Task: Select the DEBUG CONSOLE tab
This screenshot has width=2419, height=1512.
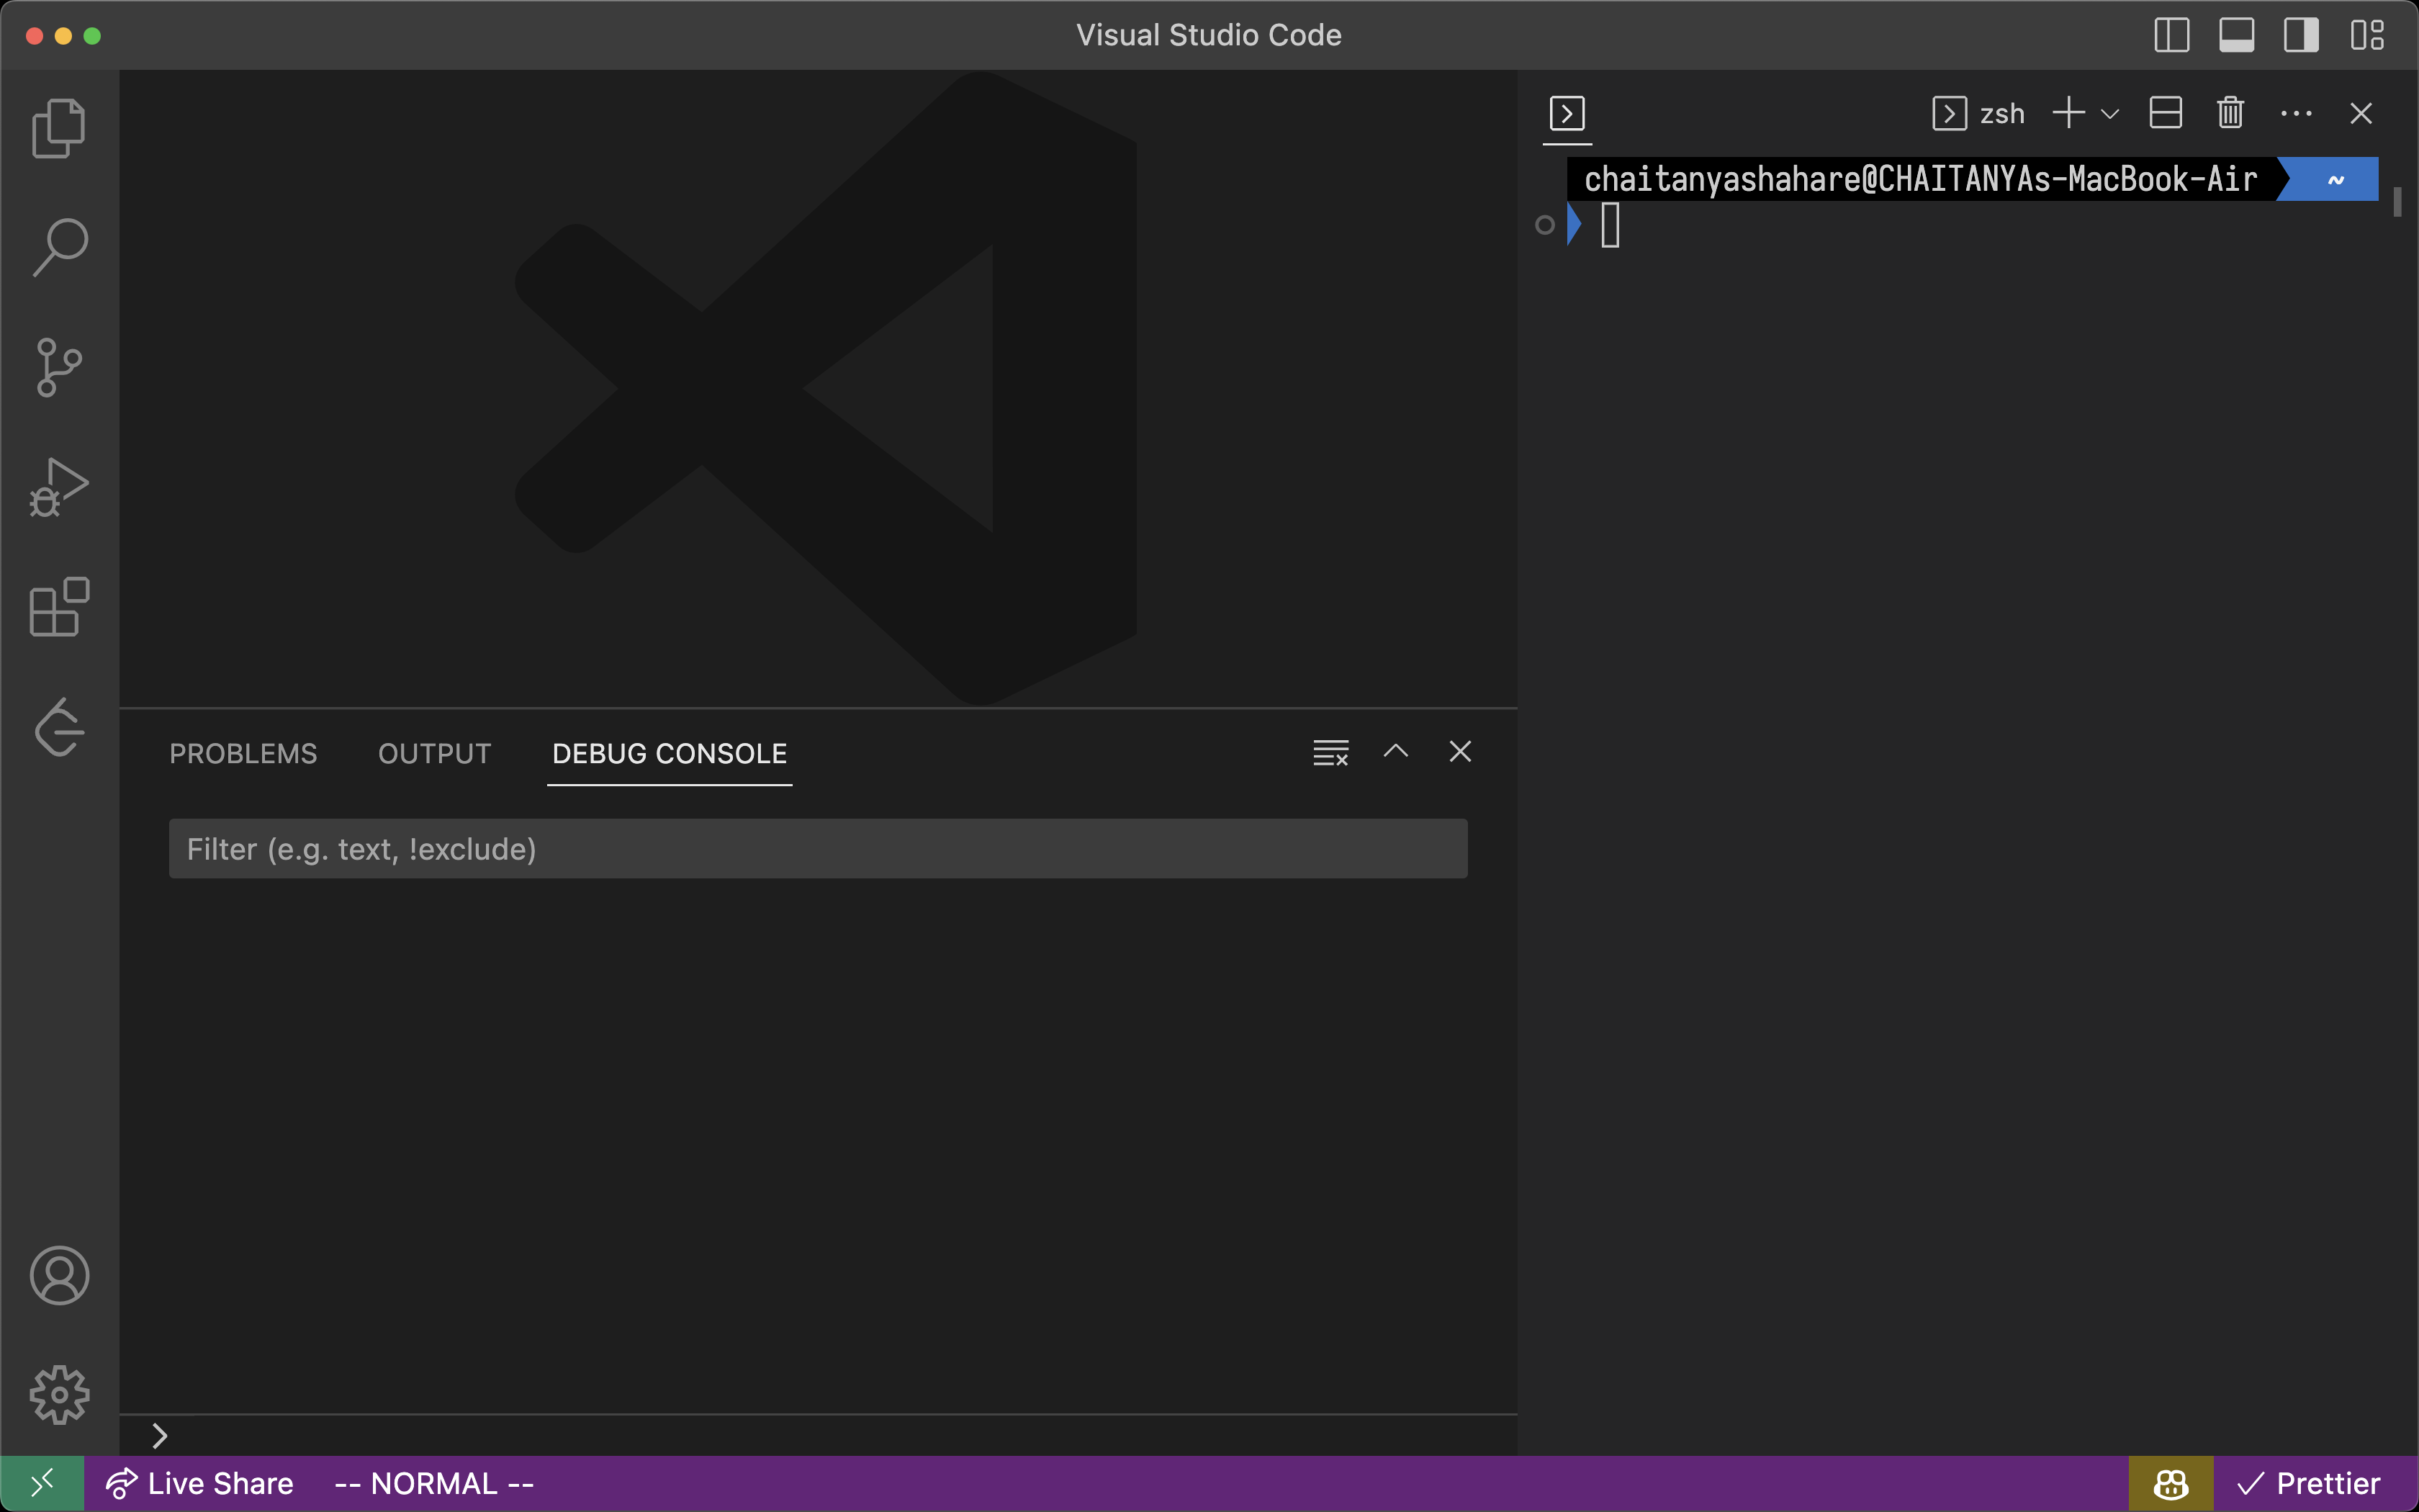Action: 670,753
